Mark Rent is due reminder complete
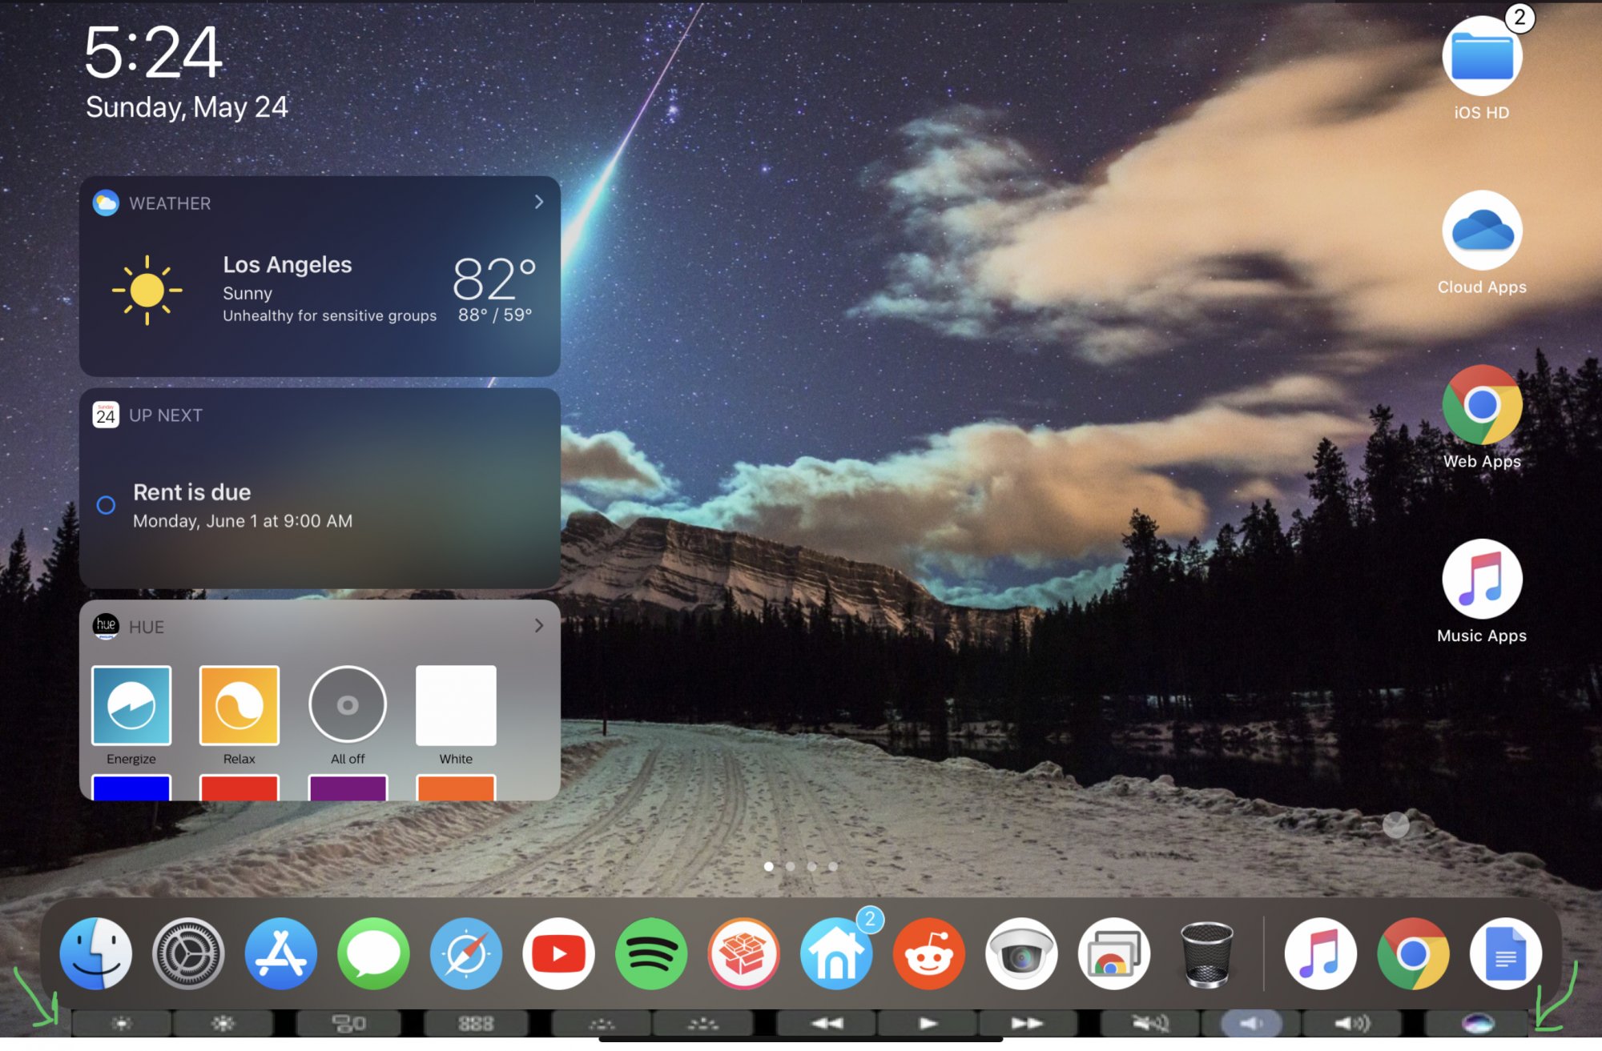 [106, 505]
